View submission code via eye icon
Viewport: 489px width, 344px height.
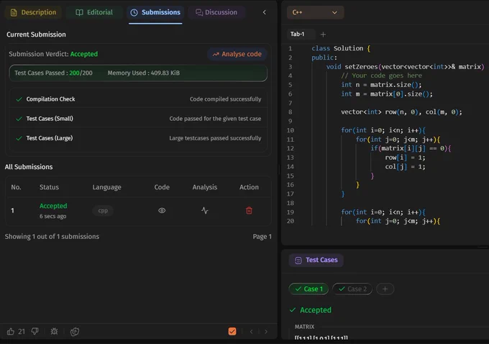162,210
